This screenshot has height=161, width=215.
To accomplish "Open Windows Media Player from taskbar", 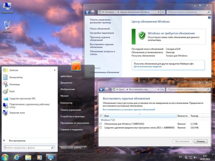I will 39,157.
